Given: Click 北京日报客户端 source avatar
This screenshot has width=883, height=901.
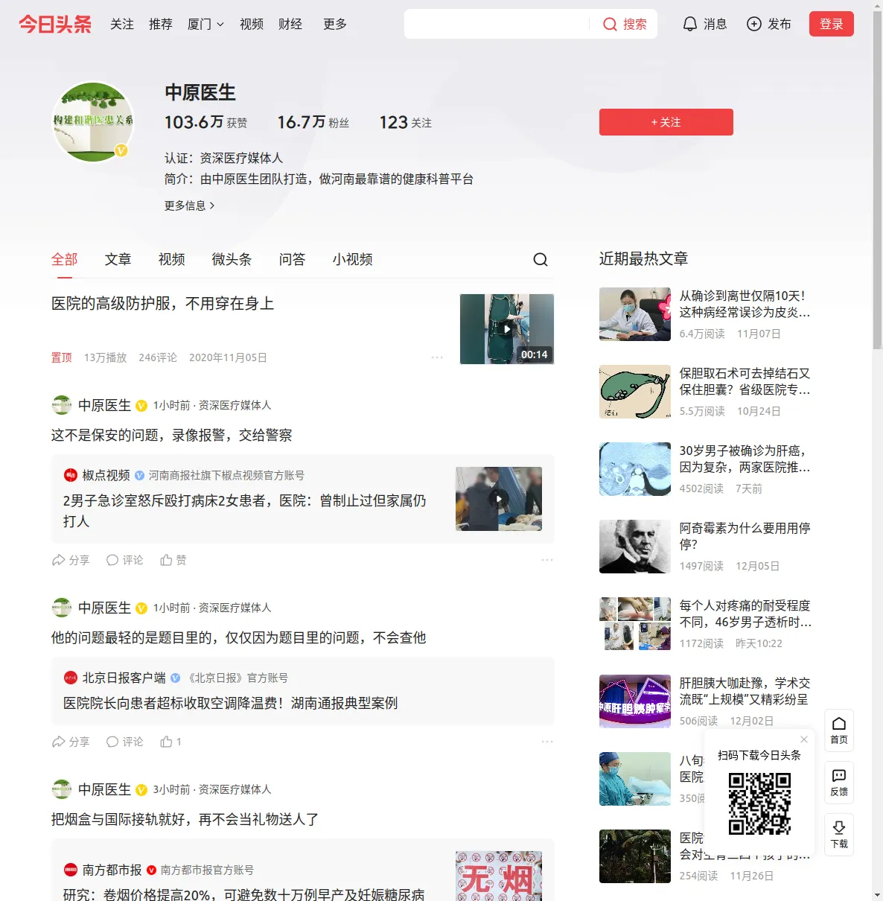Looking at the screenshot, I should click(71, 678).
